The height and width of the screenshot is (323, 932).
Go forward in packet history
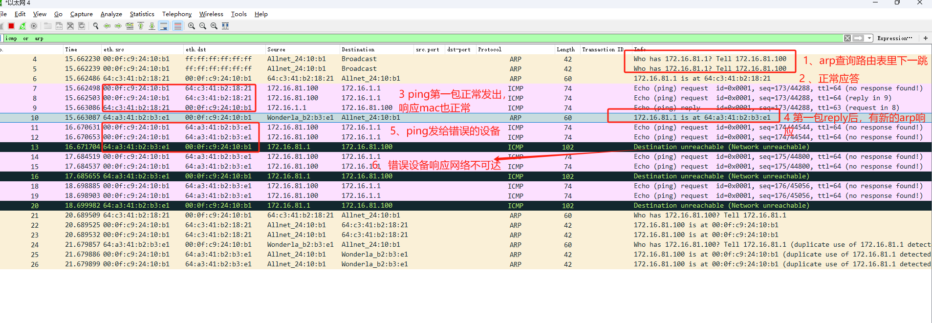(x=118, y=26)
